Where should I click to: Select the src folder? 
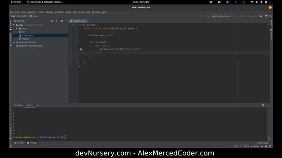pos(22,32)
